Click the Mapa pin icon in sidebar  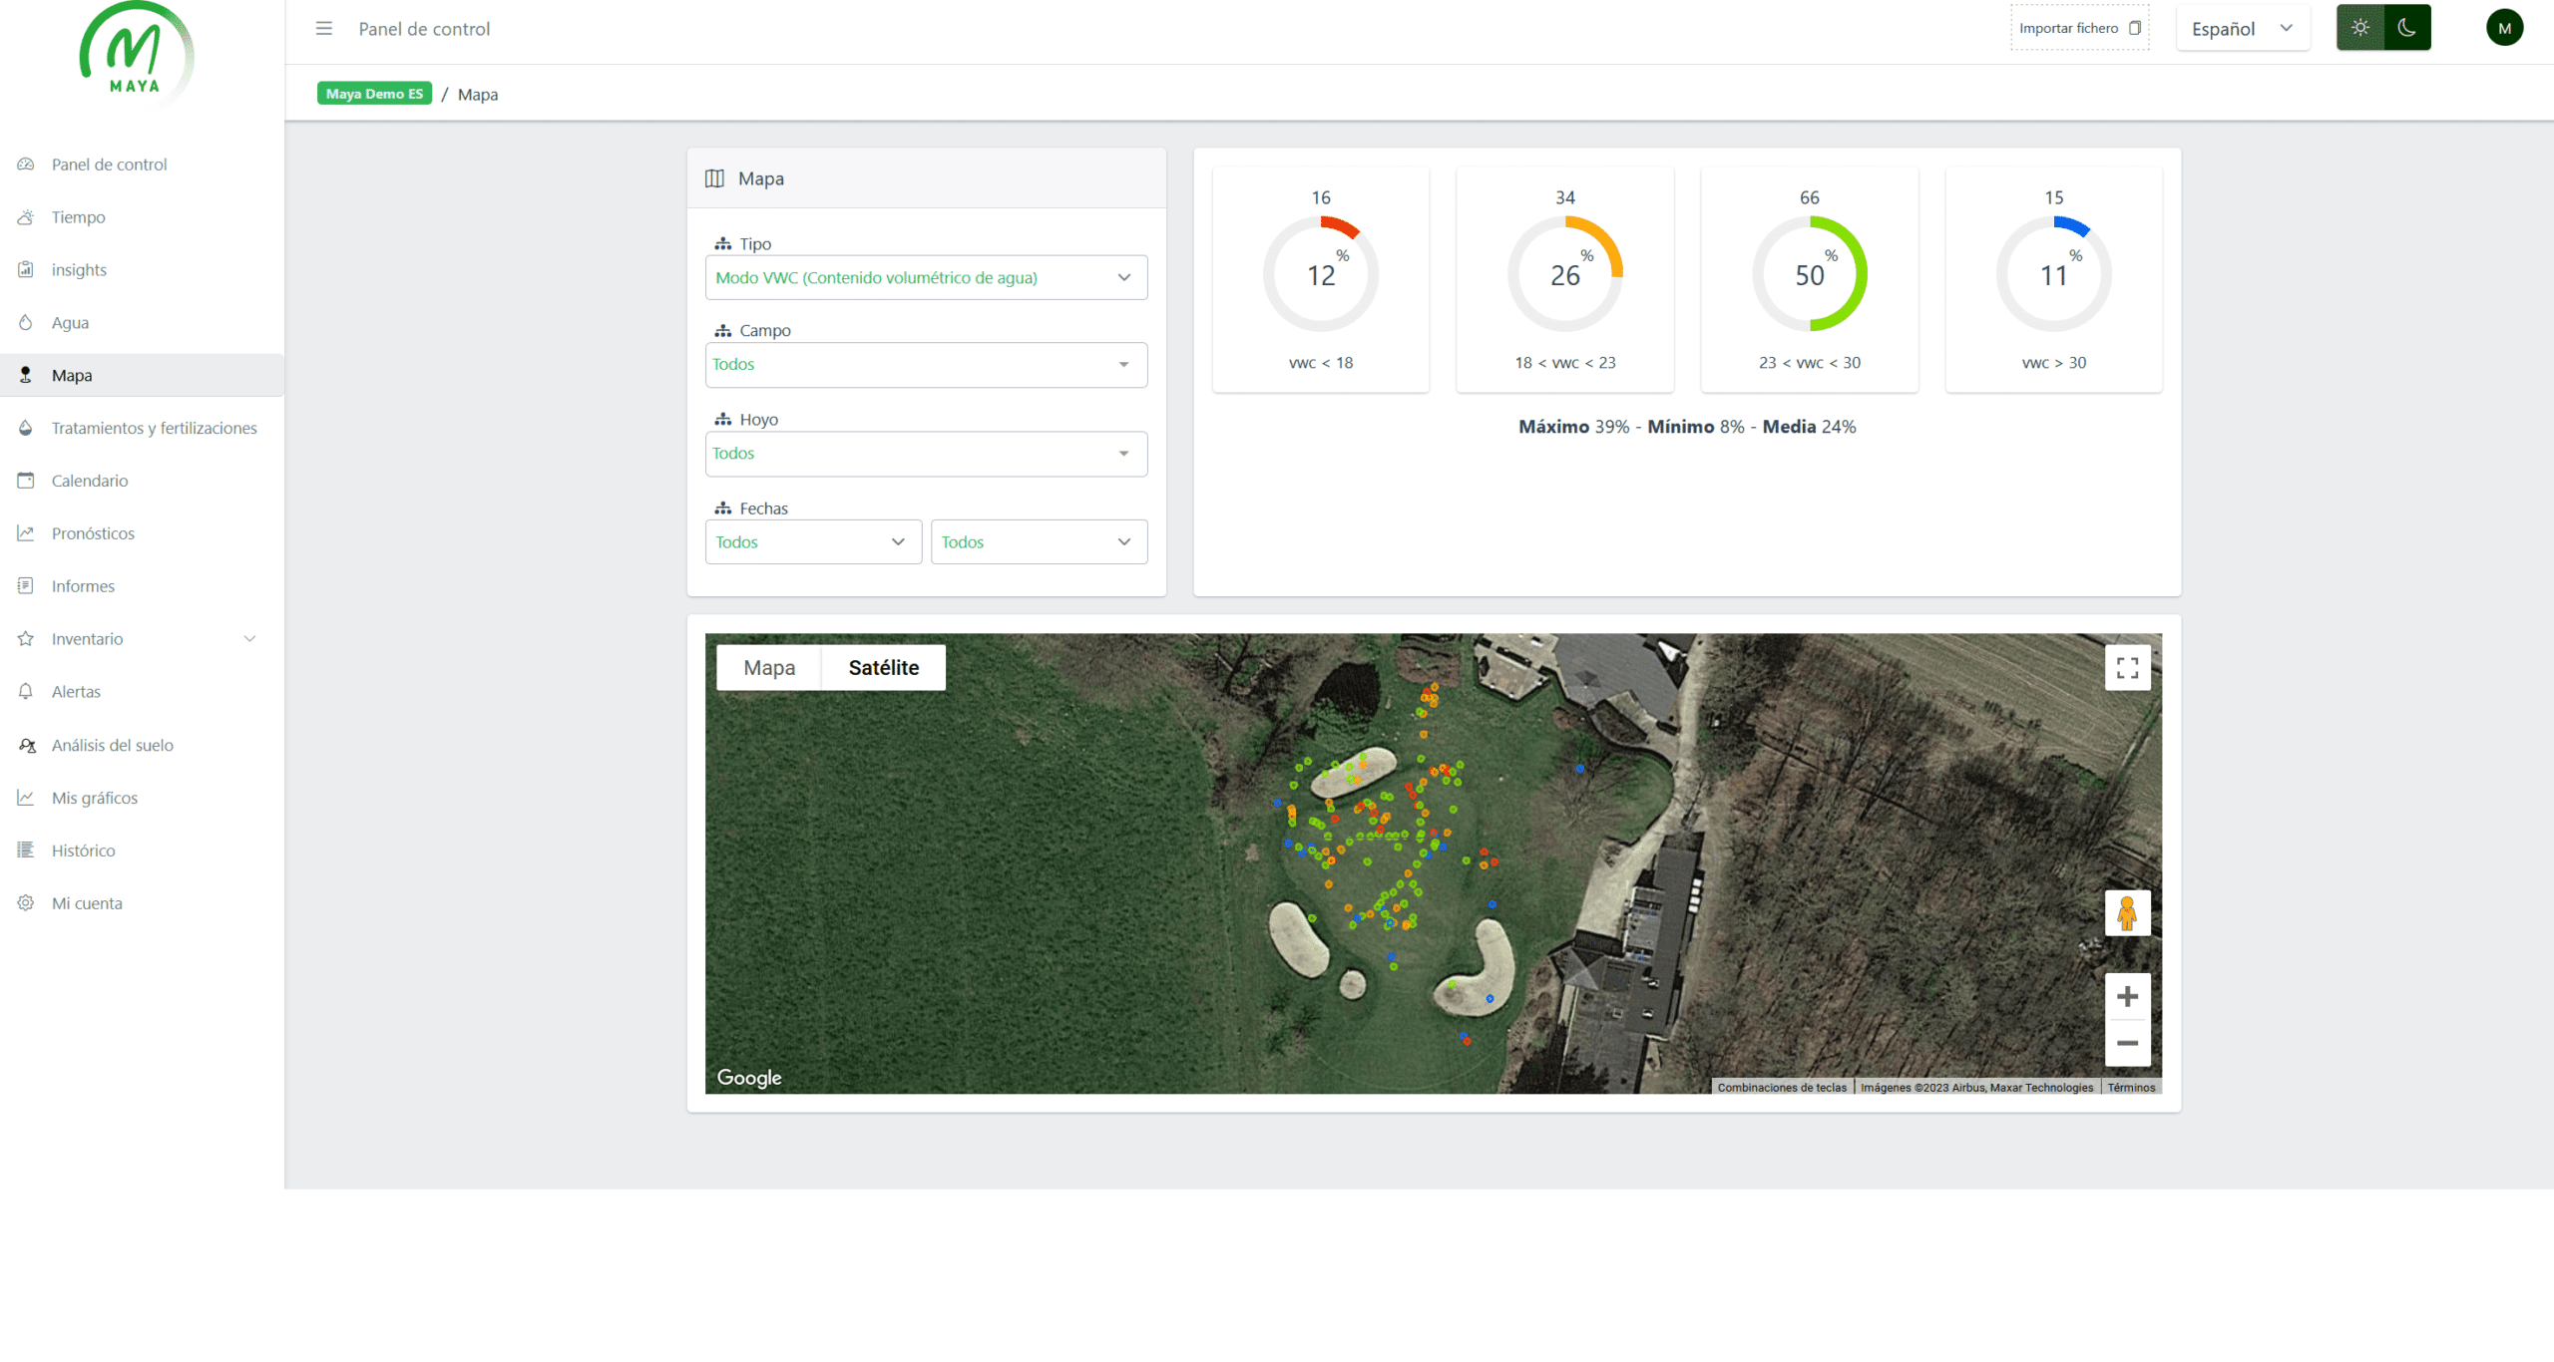pos(26,376)
